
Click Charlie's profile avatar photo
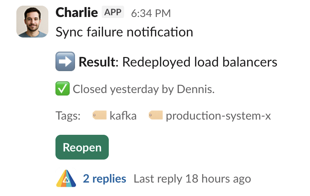pos(32,22)
